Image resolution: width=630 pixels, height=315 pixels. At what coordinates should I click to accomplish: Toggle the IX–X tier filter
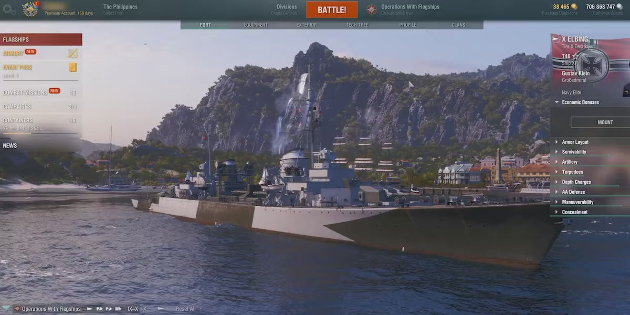133,309
